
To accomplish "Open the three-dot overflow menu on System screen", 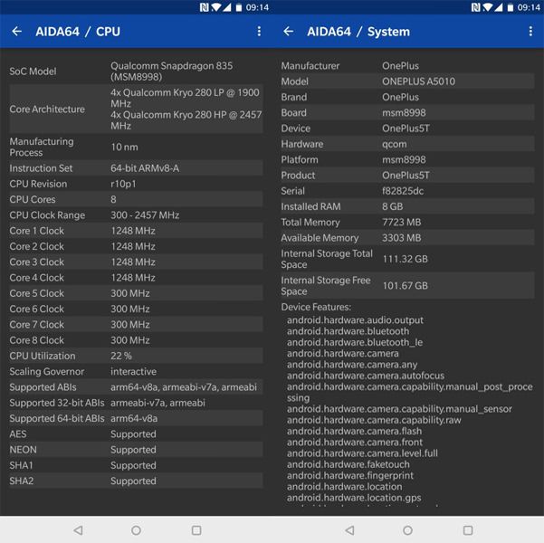I will coord(530,32).
